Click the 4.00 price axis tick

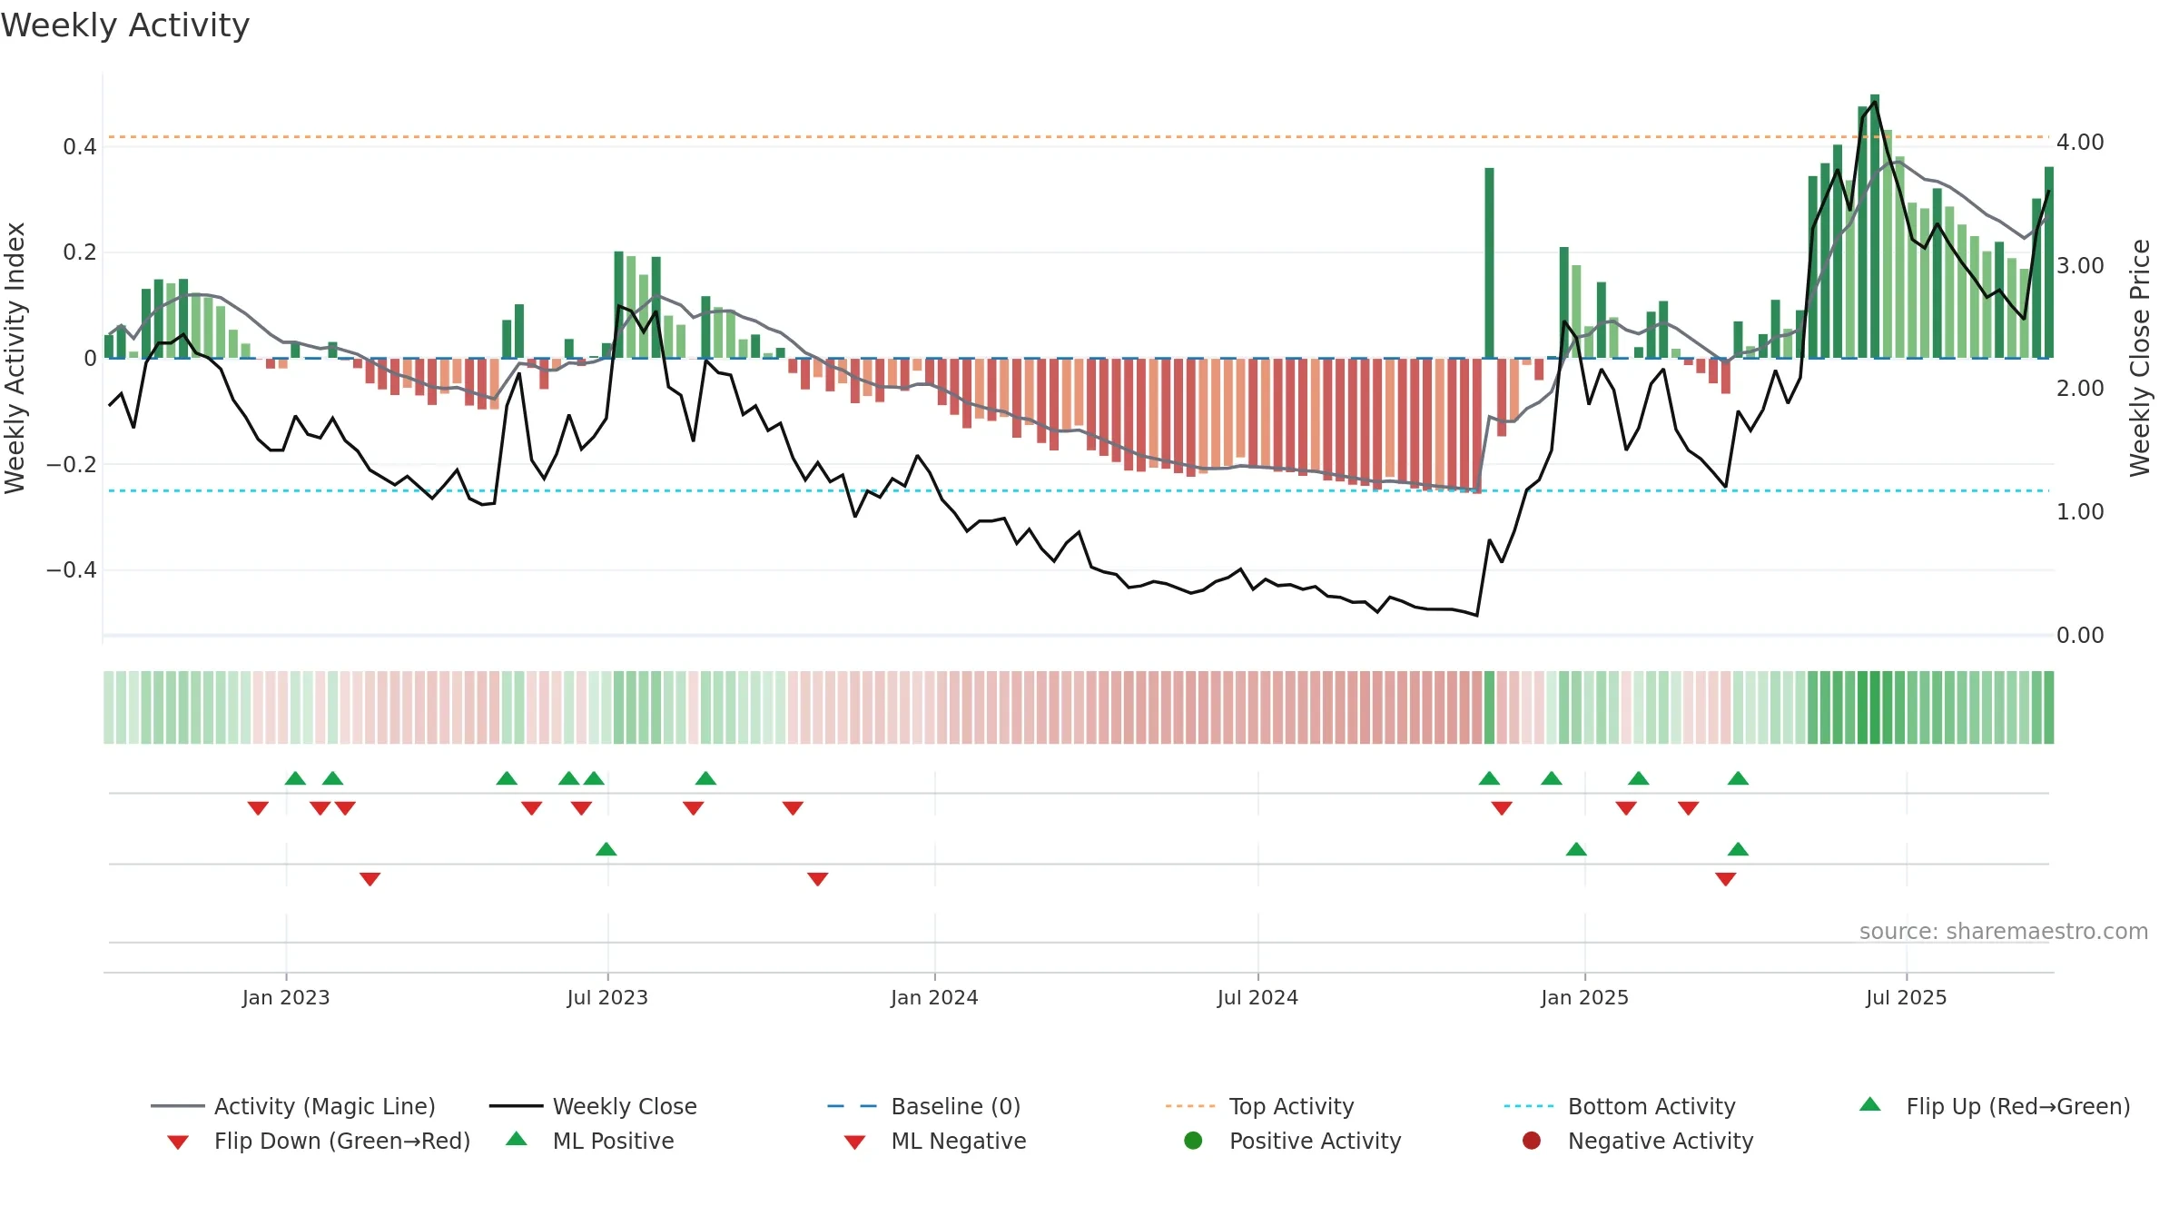click(2080, 143)
